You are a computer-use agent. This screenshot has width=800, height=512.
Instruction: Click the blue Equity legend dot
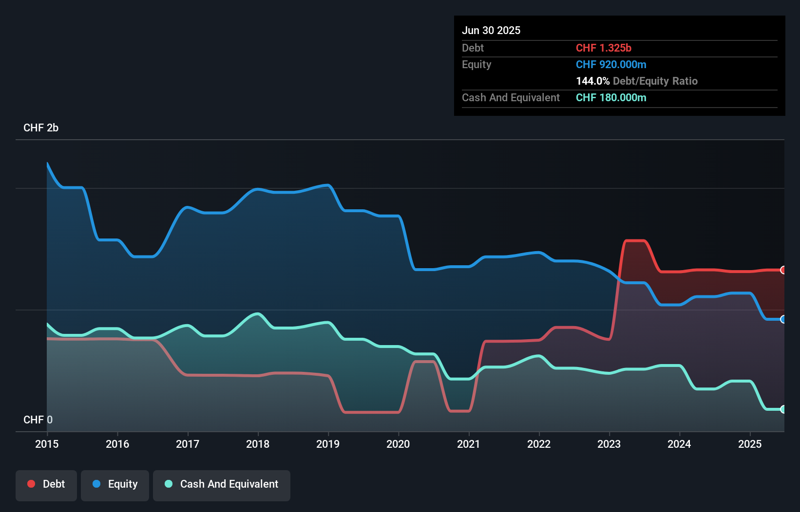tap(96, 484)
